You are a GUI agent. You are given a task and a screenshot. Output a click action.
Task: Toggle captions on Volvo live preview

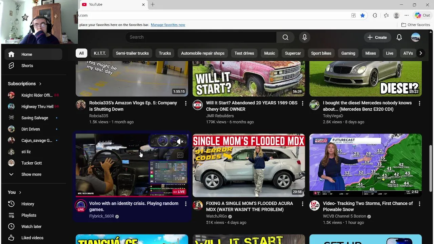[x=180, y=155]
